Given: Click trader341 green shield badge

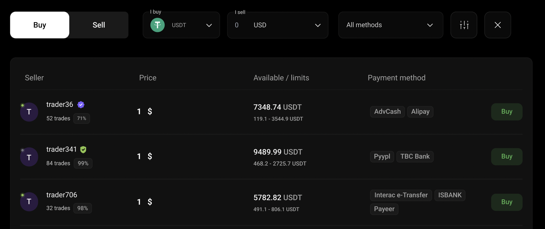Looking at the screenshot, I should (x=83, y=149).
